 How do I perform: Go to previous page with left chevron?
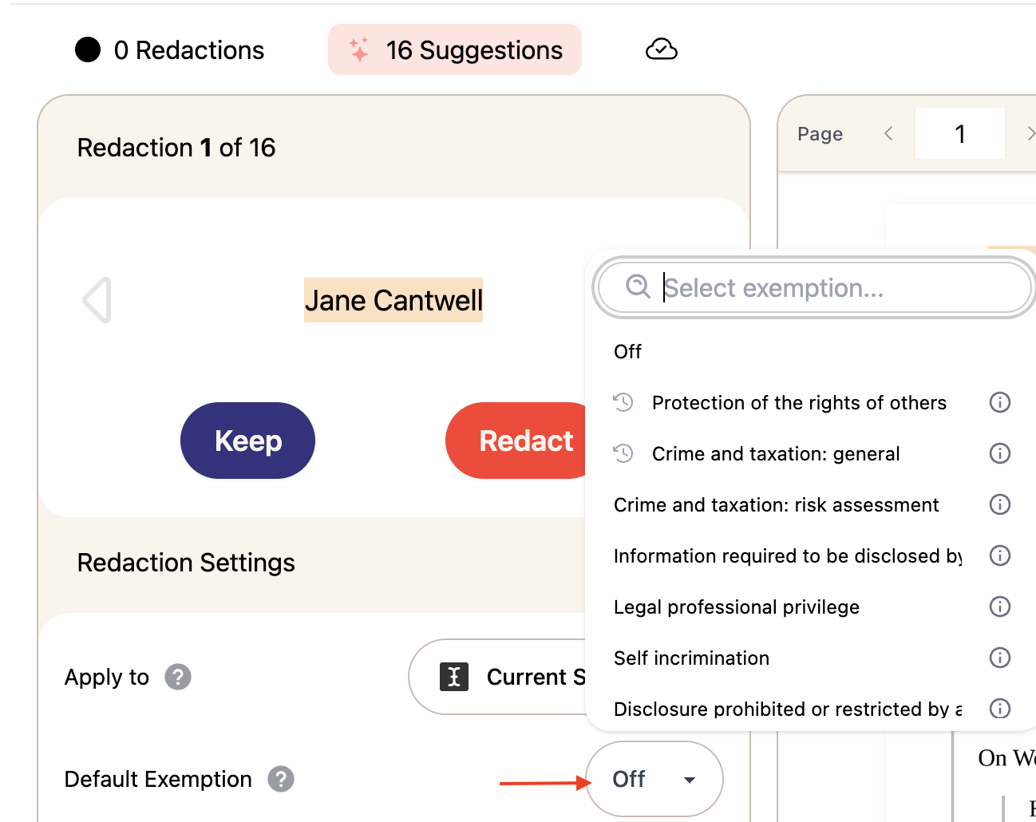(888, 133)
